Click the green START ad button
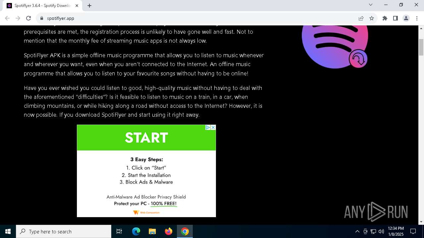 146,138
